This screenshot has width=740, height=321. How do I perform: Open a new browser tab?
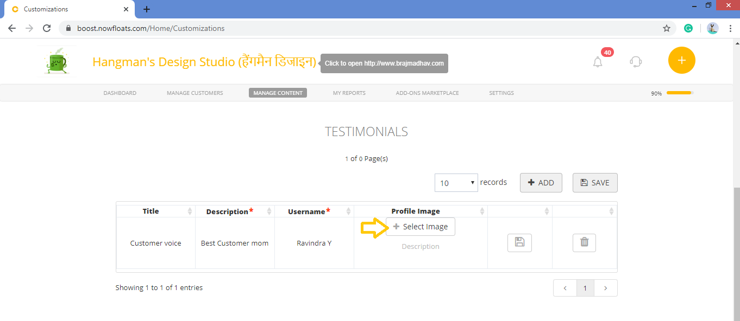[x=147, y=9]
